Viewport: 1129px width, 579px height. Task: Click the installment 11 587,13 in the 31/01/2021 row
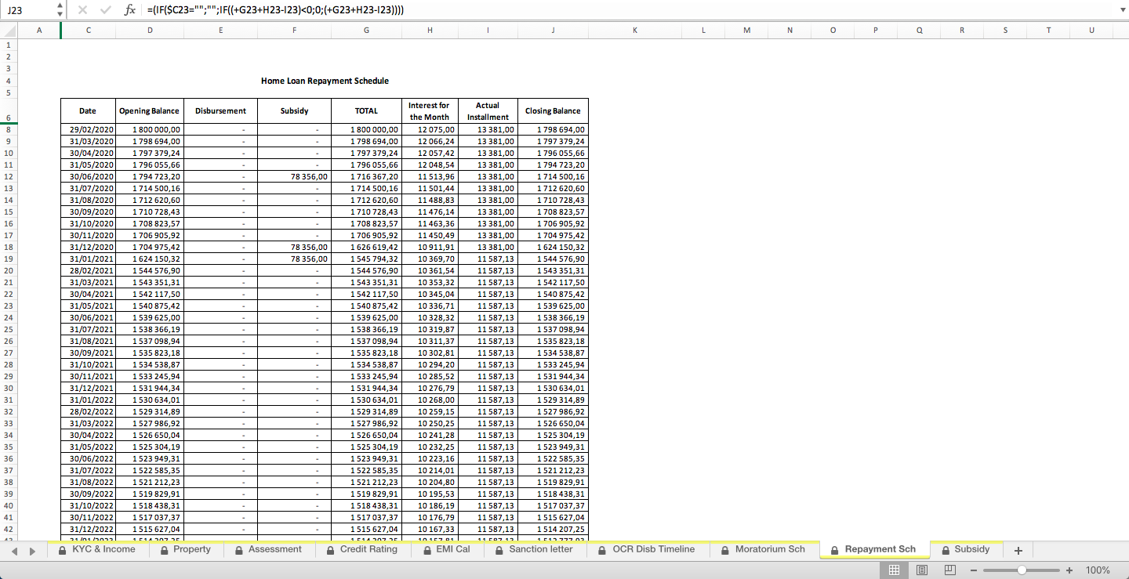pyautogui.click(x=488, y=259)
